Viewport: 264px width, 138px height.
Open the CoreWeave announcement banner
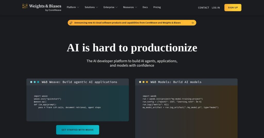click(x=132, y=23)
